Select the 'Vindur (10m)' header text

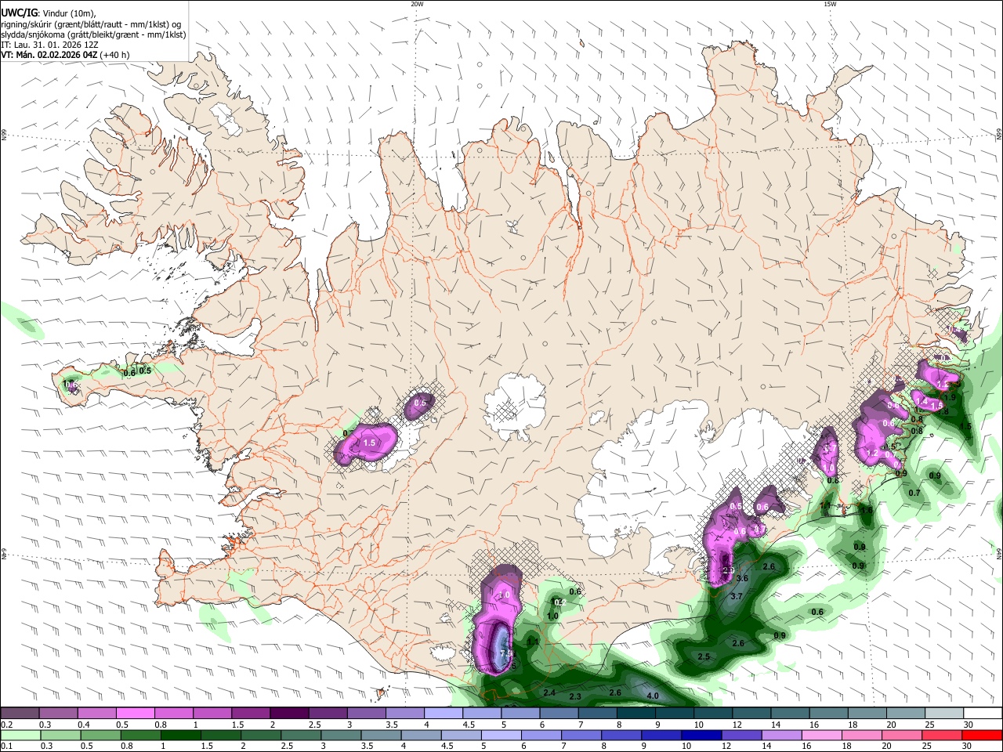click(67, 13)
